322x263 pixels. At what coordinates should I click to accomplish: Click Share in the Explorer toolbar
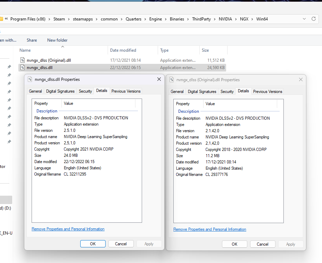tap(32, 40)
